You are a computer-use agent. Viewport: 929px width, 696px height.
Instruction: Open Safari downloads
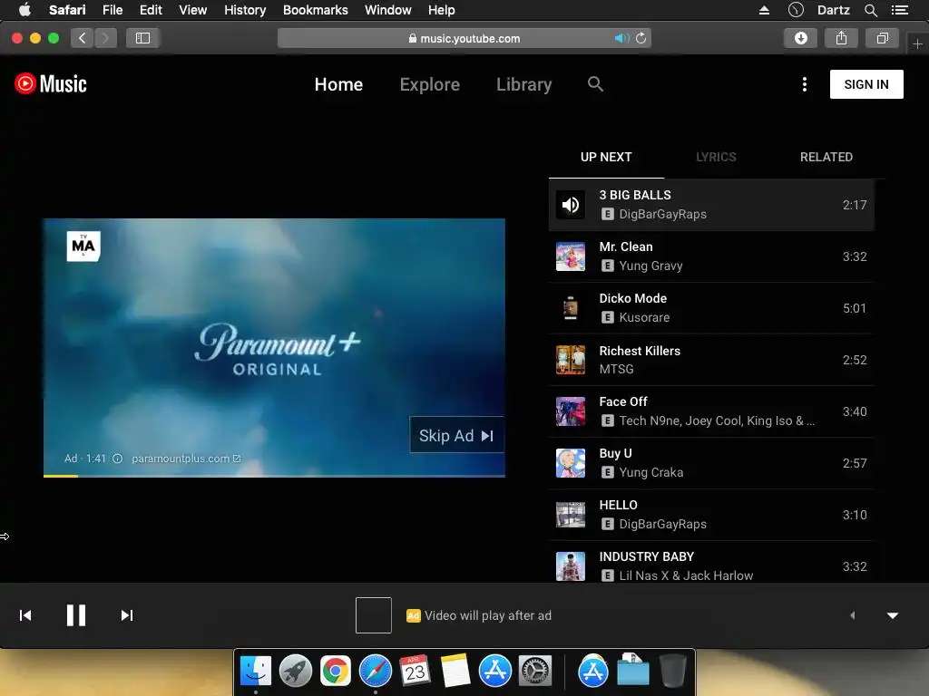[800, 38]
